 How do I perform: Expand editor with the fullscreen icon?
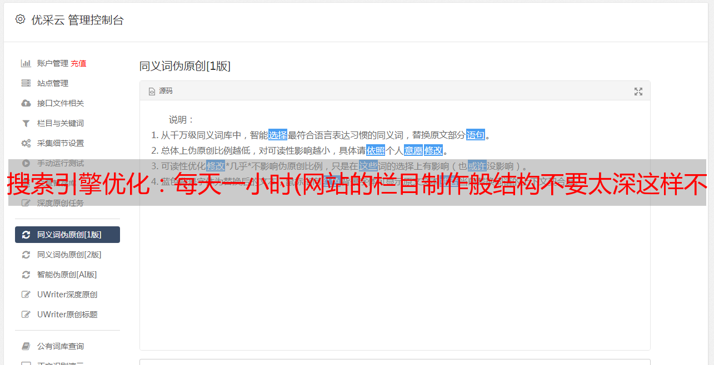pyautogui.click(x=638, y=92)
